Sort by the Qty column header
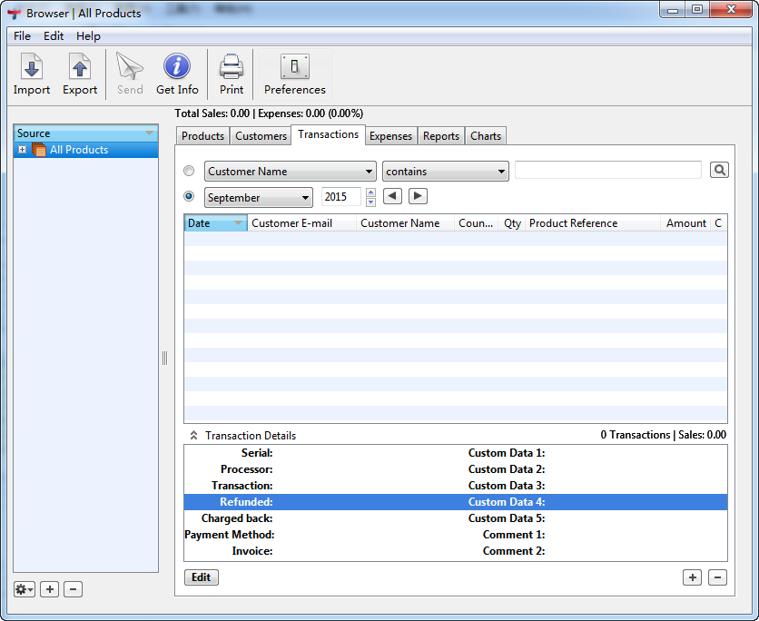Image resolution: width=759 pixels, height=621 pixels. coord(512,223)
